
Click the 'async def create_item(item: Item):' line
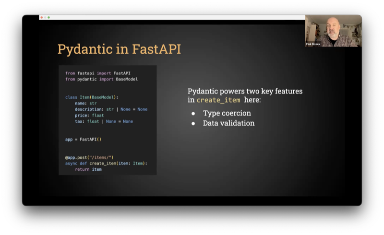106,163
